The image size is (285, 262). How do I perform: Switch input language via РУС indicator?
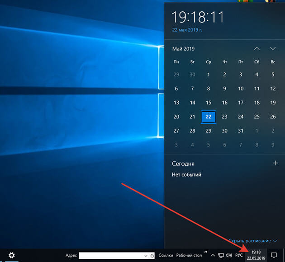click(x=239, y=255)
